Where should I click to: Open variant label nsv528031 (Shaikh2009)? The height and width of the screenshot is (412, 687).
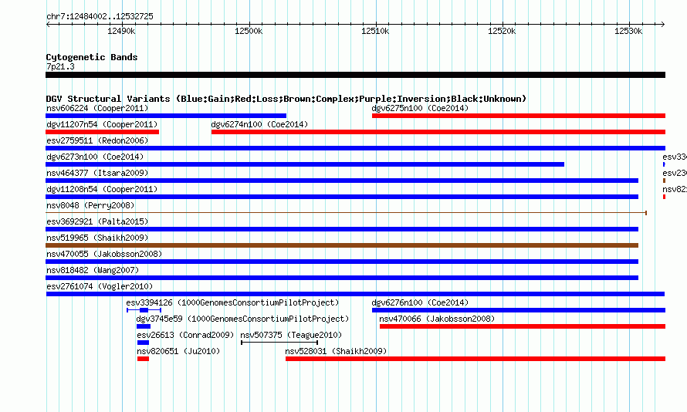(336, 351)
